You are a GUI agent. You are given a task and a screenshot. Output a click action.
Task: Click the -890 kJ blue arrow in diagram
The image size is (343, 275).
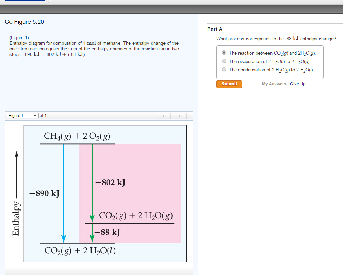point(63,193)
